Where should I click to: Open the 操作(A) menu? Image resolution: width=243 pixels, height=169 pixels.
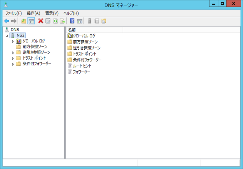[34, 13]
